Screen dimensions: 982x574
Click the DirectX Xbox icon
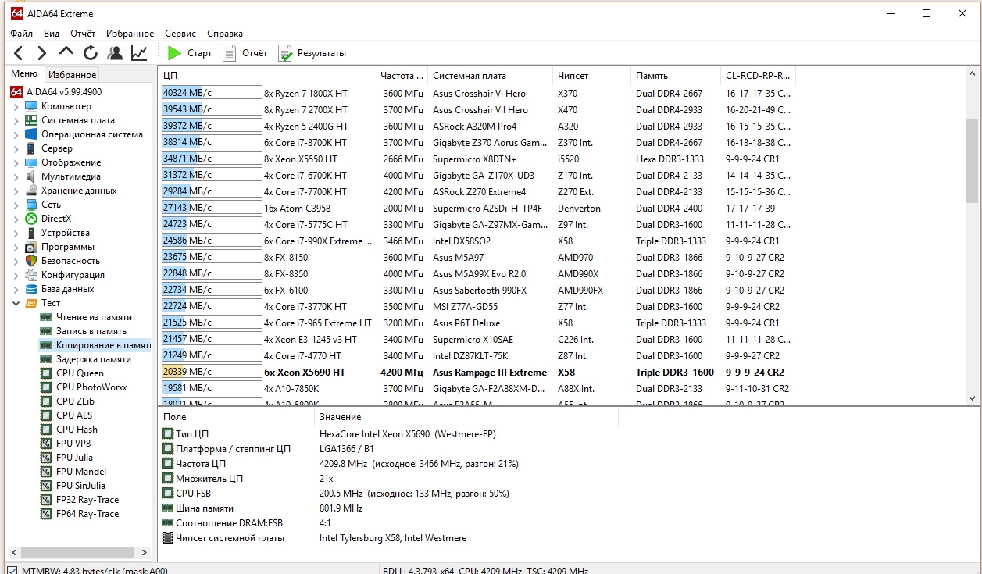pyautogui.click(x=31, y=219)
